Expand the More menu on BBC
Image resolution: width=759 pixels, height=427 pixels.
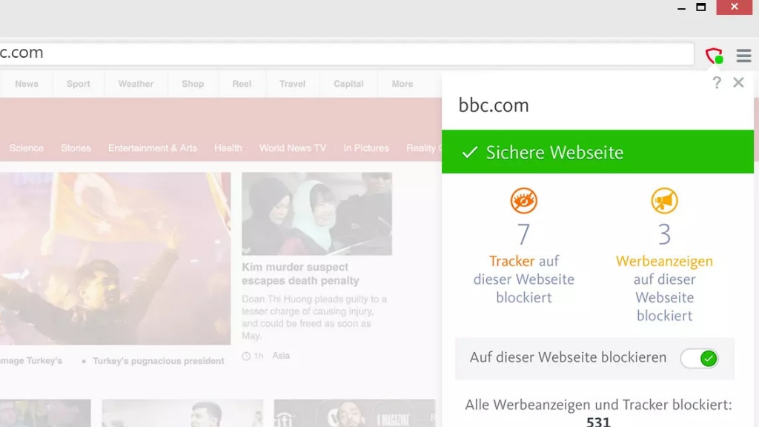point(402,84)
